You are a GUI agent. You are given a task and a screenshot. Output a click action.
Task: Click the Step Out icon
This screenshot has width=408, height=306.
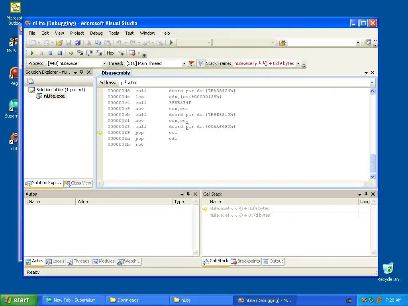99,53
